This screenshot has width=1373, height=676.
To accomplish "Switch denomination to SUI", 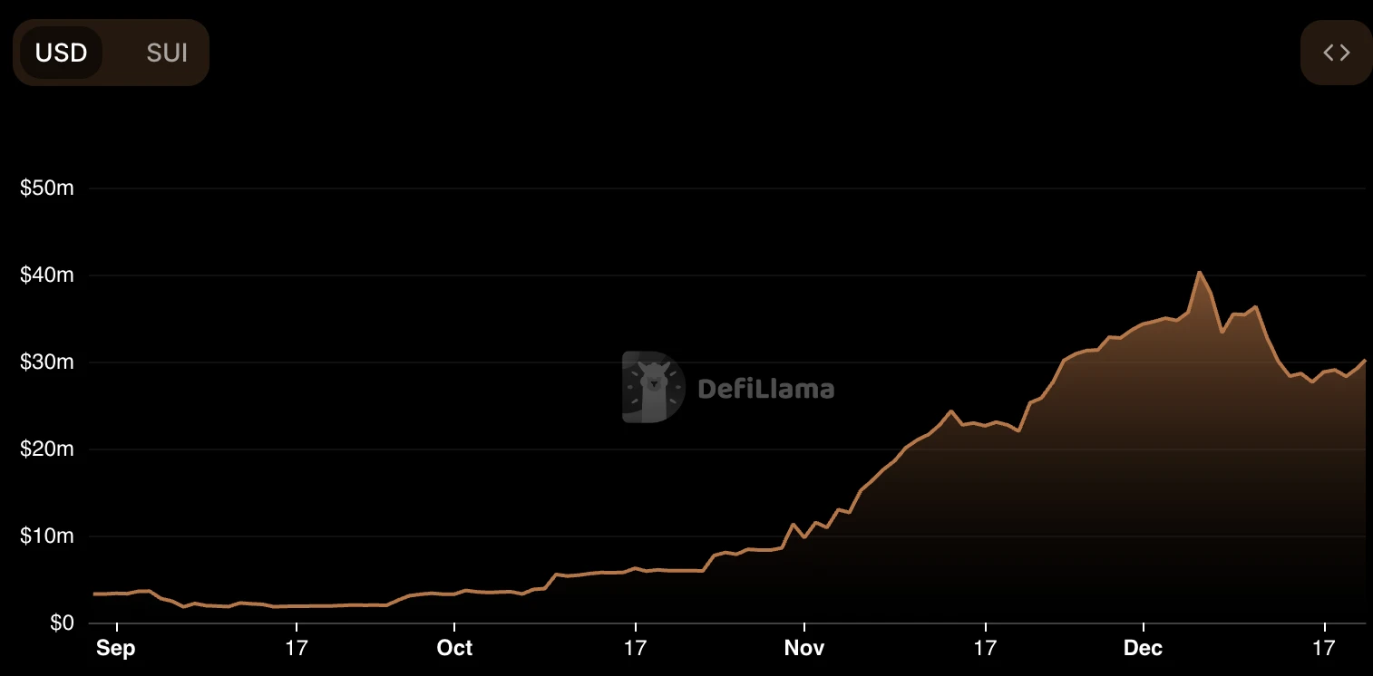I will 167,53.
